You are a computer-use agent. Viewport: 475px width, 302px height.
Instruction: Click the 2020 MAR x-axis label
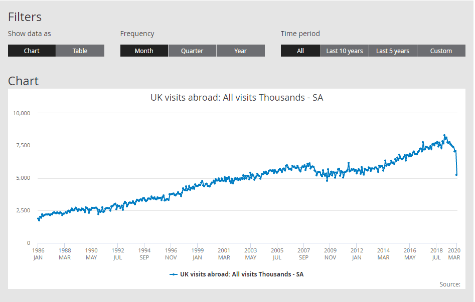(x=455, y=254)
